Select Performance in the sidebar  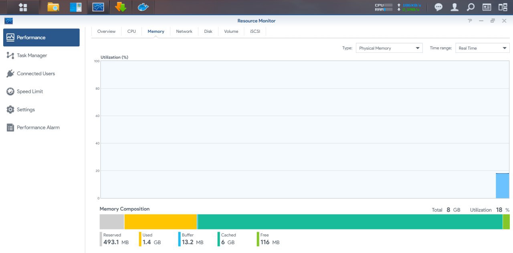41,37
